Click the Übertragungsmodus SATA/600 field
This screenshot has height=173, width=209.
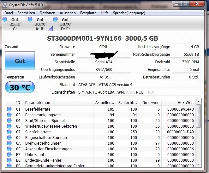pyautogui.click(x=104, y=69)
